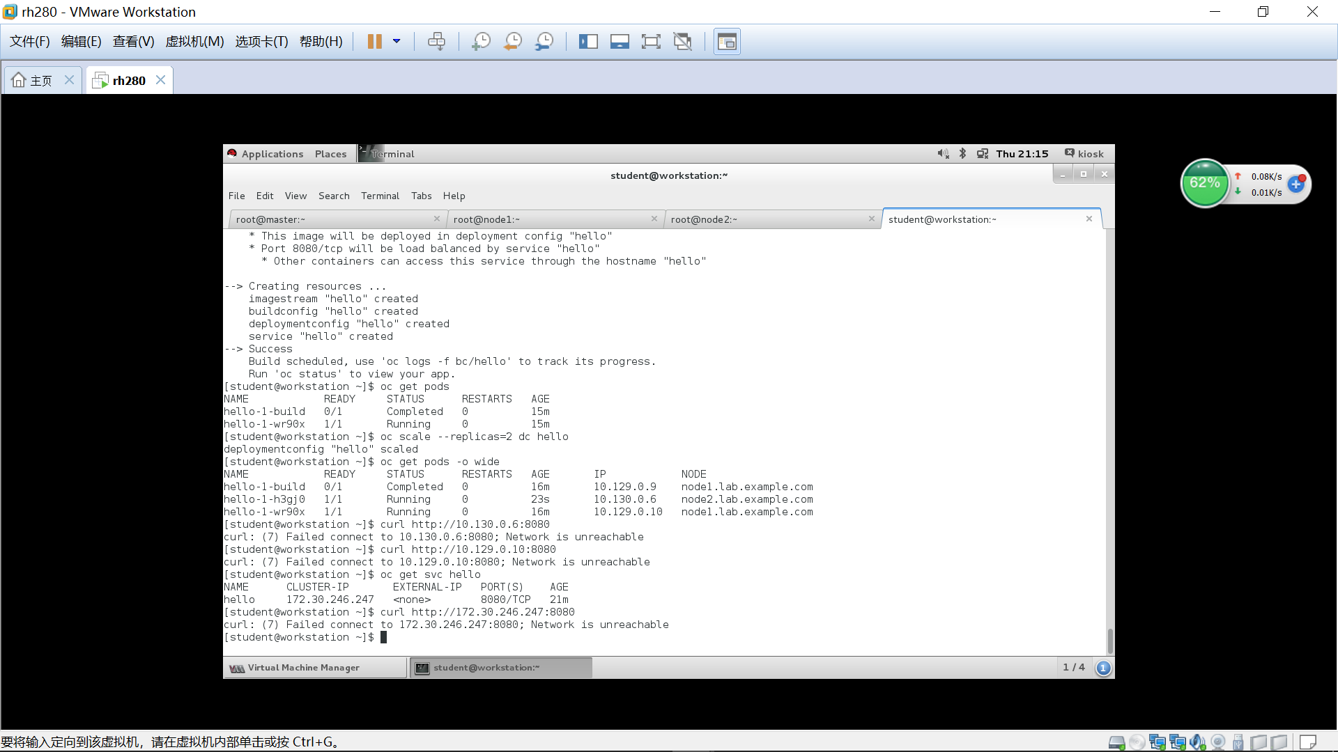Enter full screen mode icon
The width and height of the screenshot is (1338, 752).
[x=651, y=42]
